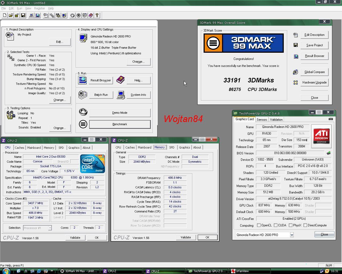Click Change button under Display and CPU Settings
The width and height of the screenshot is (342, 274).
(138, 62)
